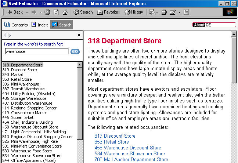
Task: Select result 533 Warehouse Food Store
Action: tap(27, 151)
